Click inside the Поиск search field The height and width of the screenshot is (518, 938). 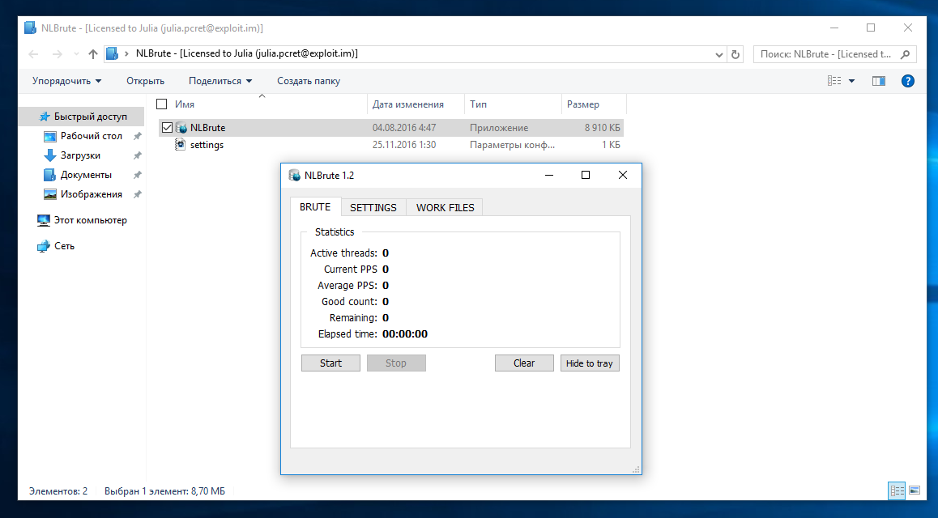[826, 54]
